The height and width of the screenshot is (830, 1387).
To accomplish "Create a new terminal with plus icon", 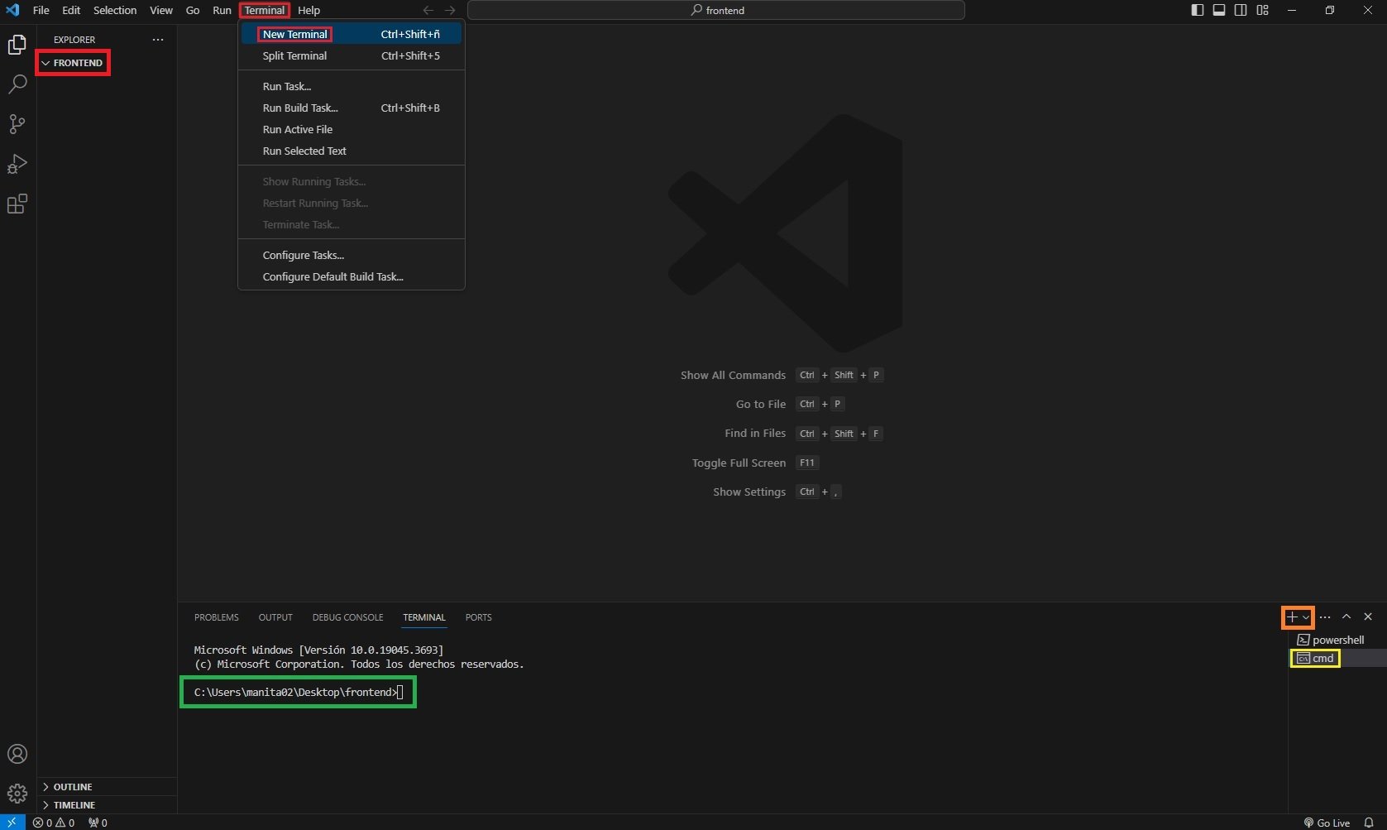I will 1292,617.
